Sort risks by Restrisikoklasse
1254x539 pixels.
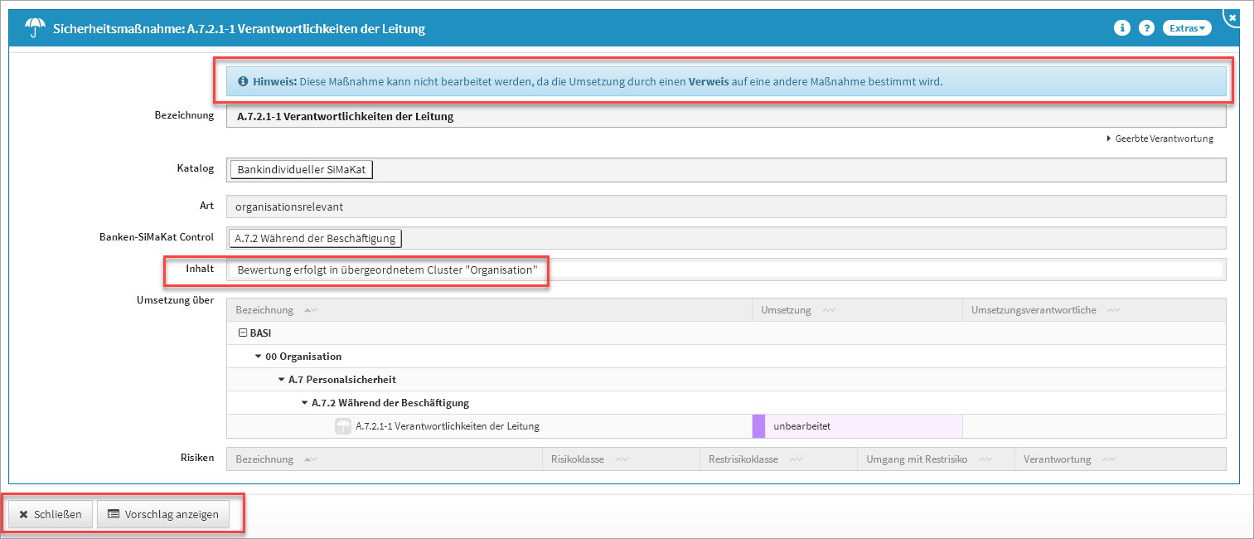795,459
